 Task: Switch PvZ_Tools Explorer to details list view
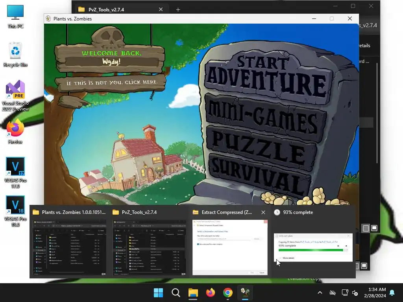(x=366, y=228)
